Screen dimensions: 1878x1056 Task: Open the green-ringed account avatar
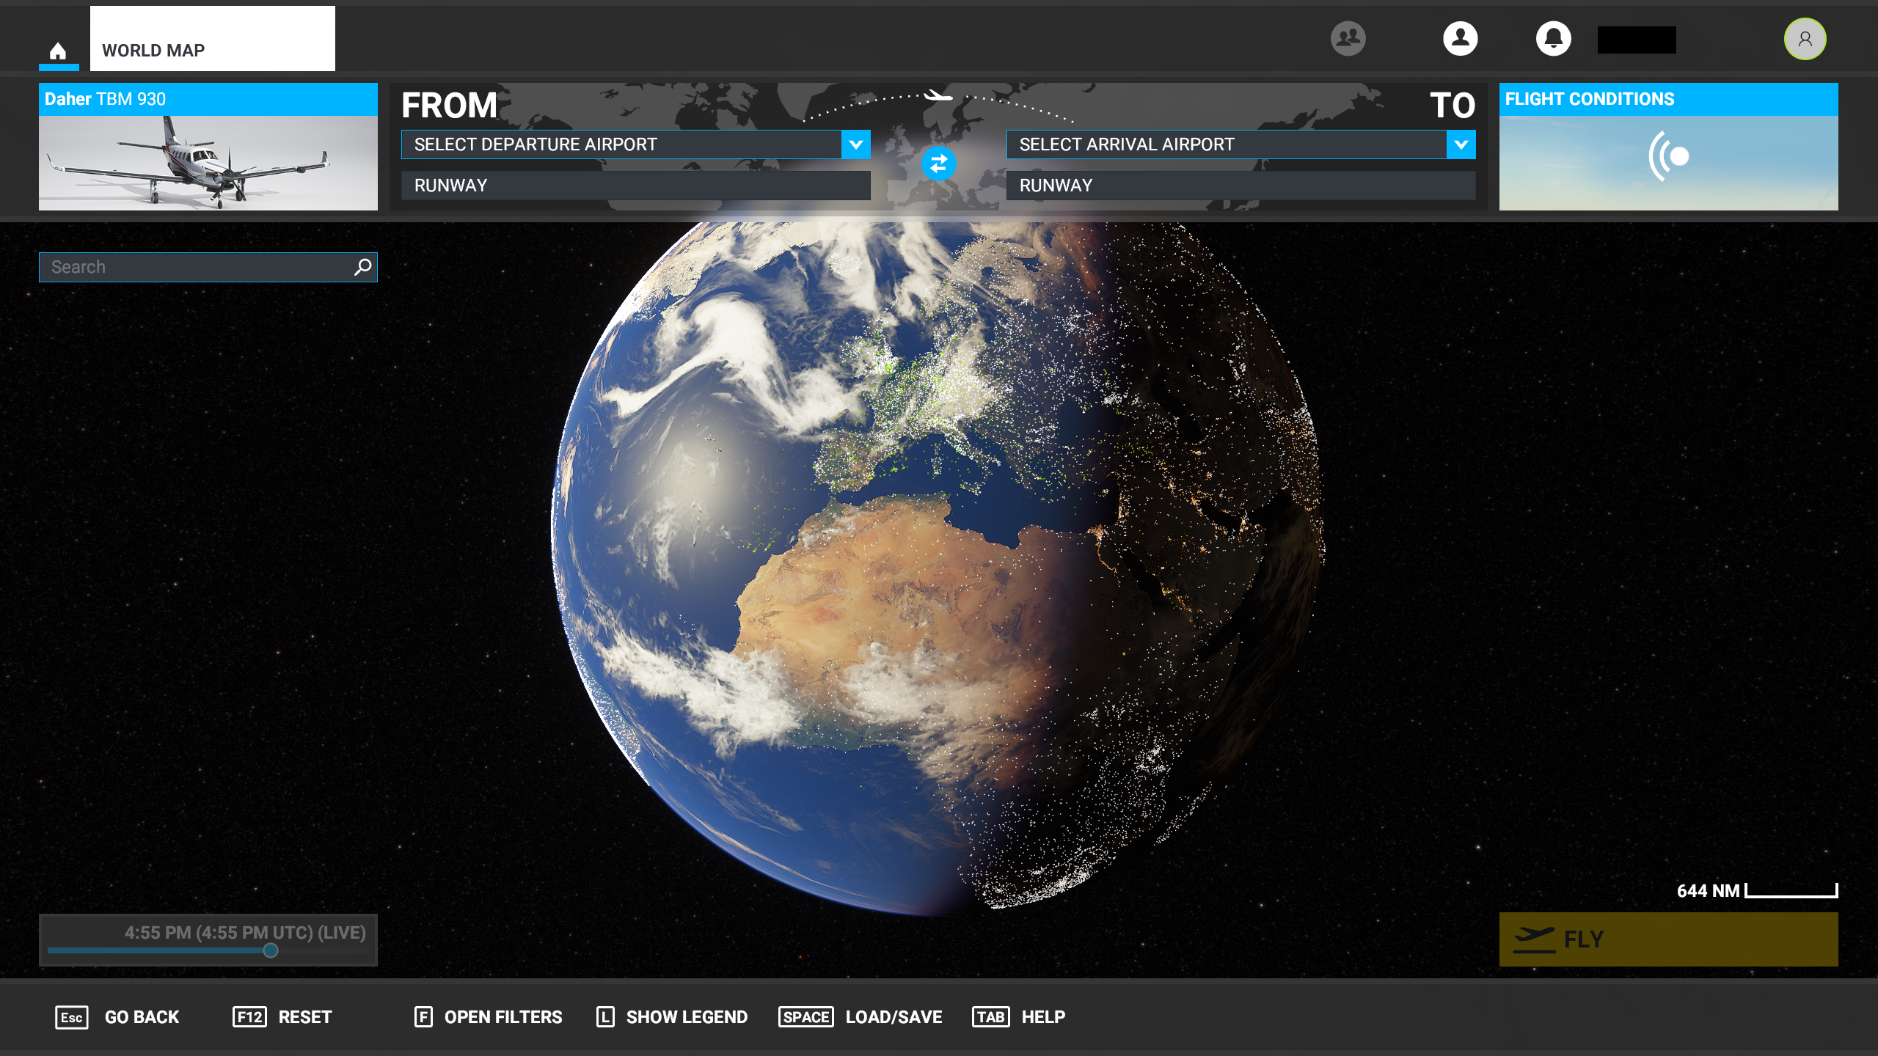[1805, 39]
